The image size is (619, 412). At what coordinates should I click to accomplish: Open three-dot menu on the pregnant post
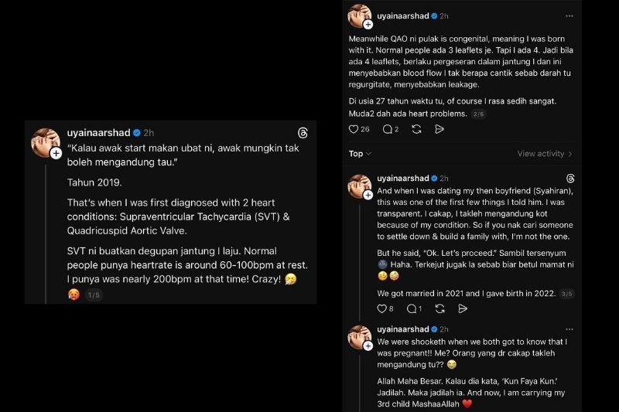click(x=570, y=329)
